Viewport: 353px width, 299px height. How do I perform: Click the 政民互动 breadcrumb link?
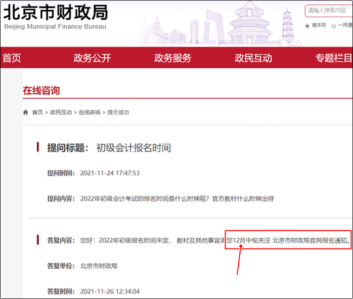61,112
